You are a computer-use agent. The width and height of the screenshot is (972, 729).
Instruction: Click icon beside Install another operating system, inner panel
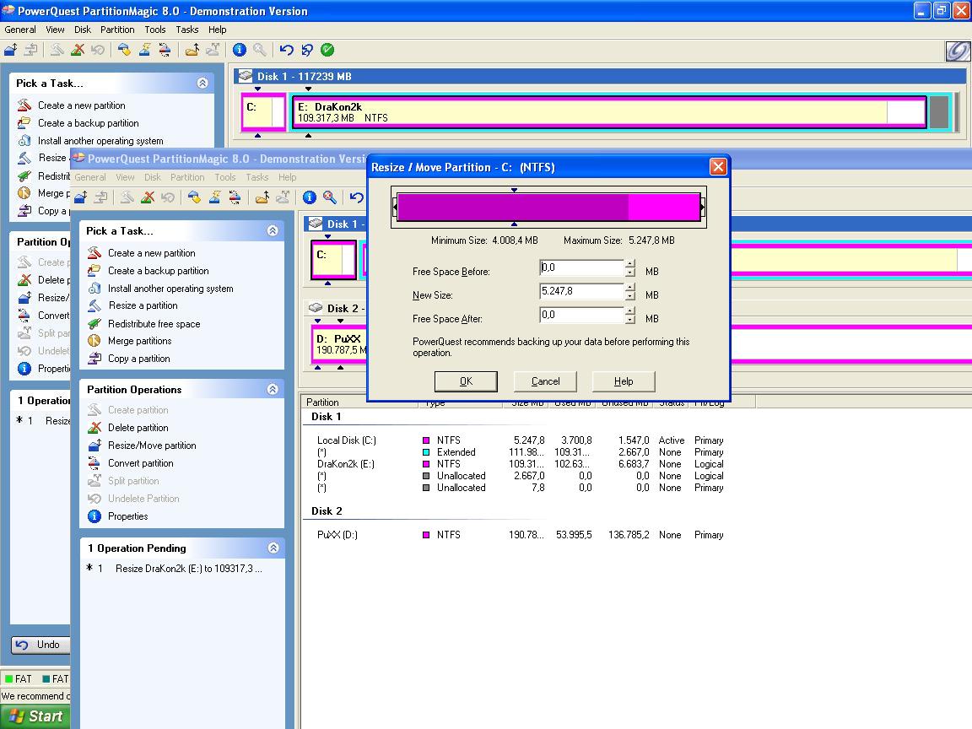click(94, 289)
